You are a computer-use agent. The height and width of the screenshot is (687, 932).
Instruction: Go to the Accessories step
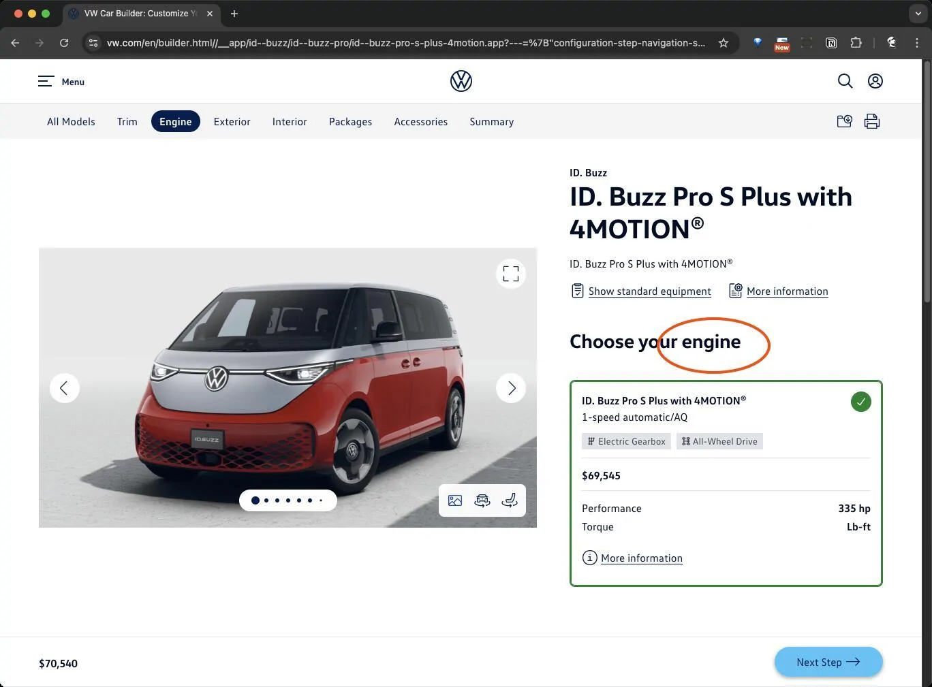click(421, 122)
